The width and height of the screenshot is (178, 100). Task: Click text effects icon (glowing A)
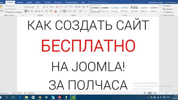pos(46,11)
